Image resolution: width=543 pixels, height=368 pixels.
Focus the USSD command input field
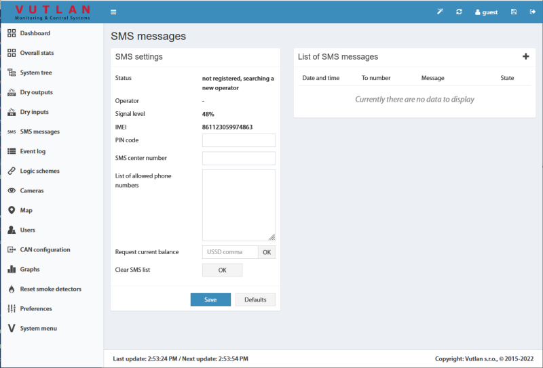[x=230, y=252]
